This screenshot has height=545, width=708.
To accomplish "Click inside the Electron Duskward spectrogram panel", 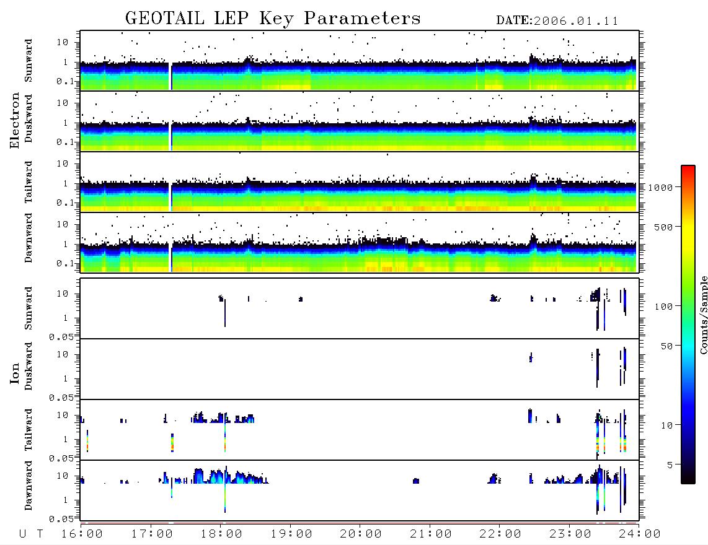I will pos(360,121).
